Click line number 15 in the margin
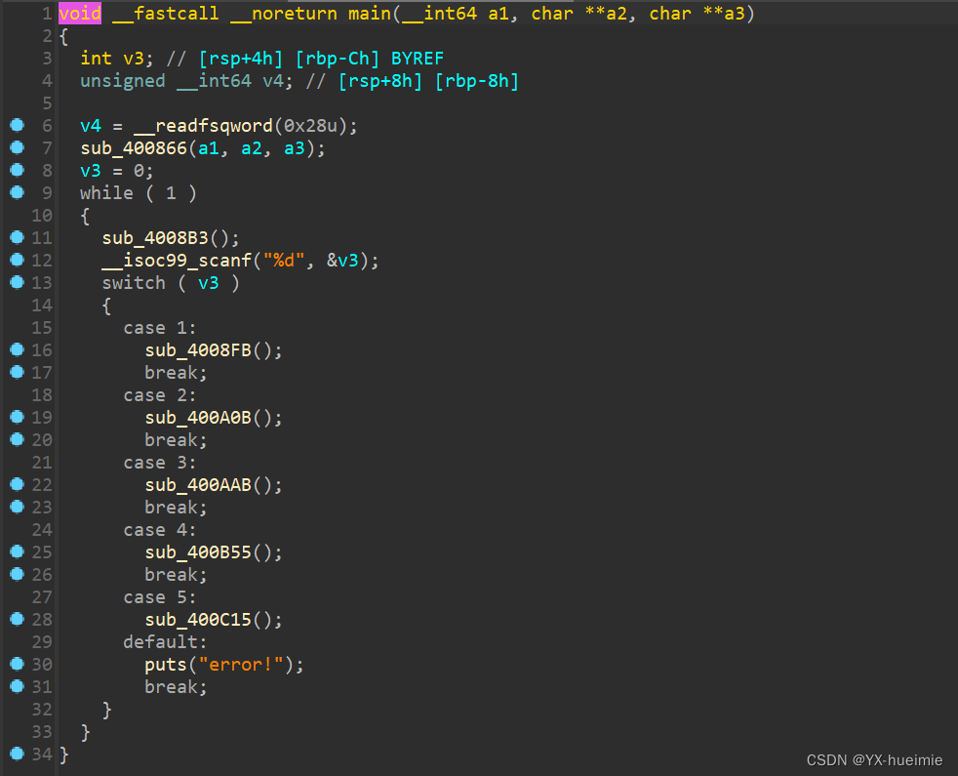This screenshot has width=958, height=776. tap(42, 327)
